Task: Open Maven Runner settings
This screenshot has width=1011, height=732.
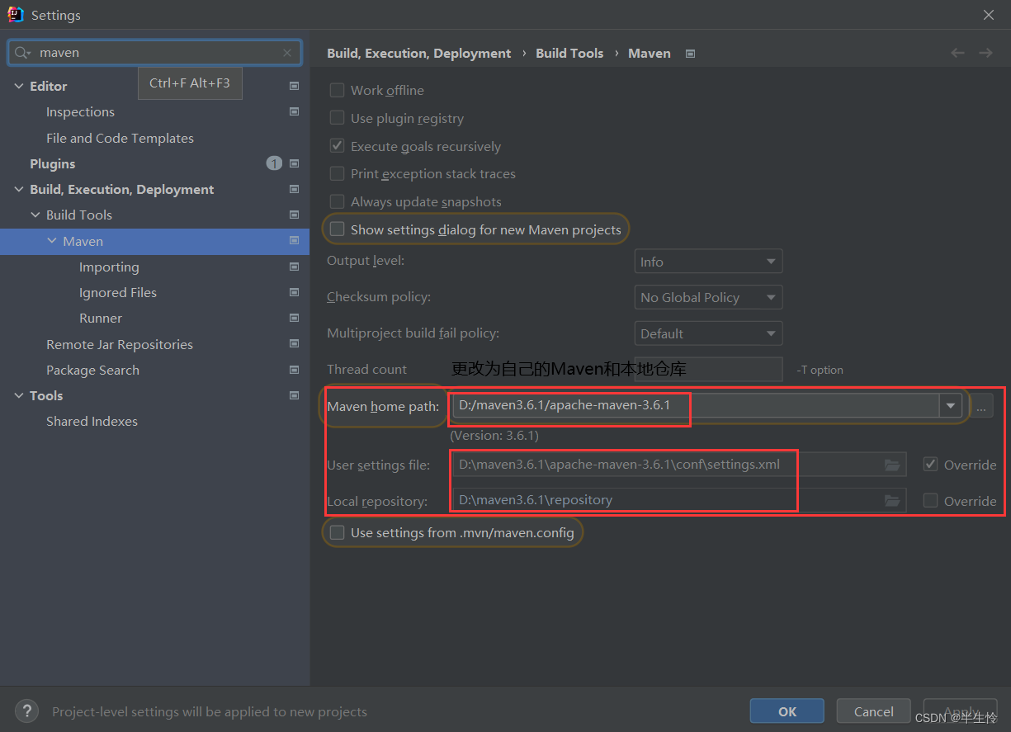Action: 101,318
